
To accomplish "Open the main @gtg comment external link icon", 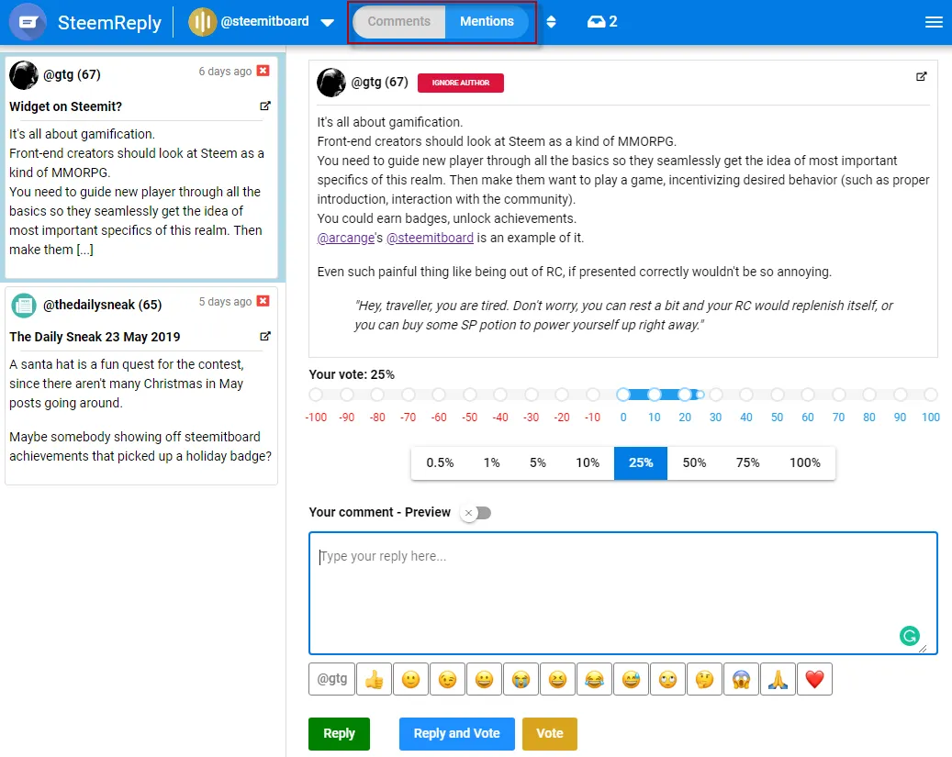I will pyautogui.click(x=921, y=76).
